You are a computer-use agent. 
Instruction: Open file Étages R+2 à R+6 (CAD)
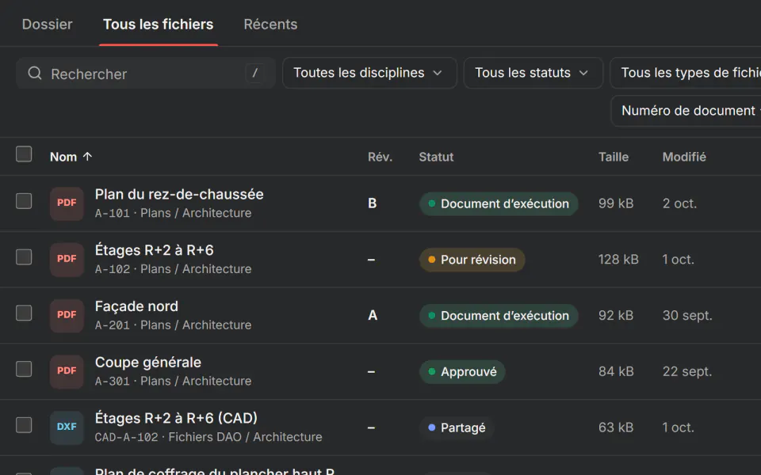176,418
